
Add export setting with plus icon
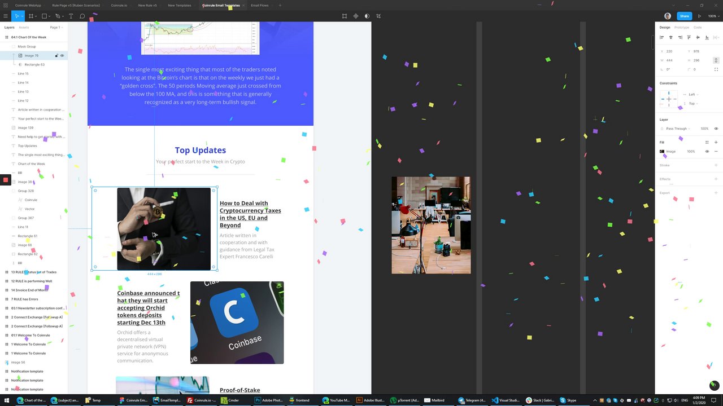(x=716, y=193)
